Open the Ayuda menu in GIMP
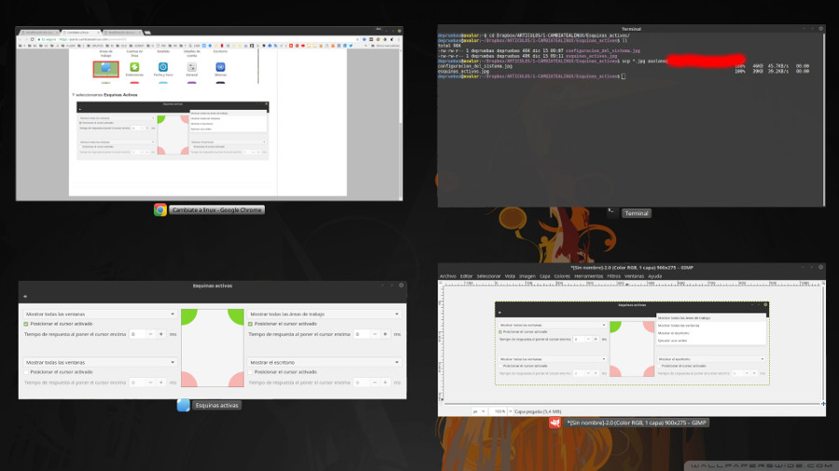839x471 pixels. click(655, 276)
